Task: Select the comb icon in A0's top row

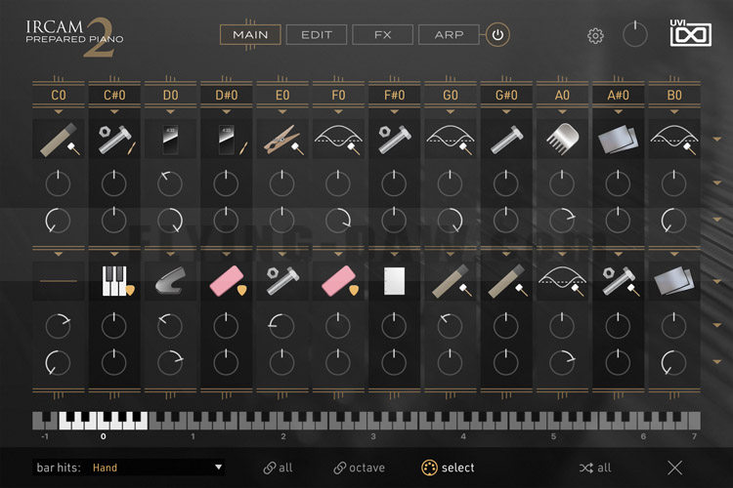Action: pyautogui.click(x=562, y=140)
